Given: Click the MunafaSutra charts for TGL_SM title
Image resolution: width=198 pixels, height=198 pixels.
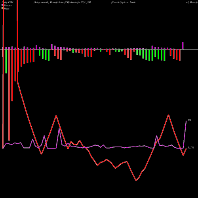Looking at the screenshot, I should click(x=62, y=2).
